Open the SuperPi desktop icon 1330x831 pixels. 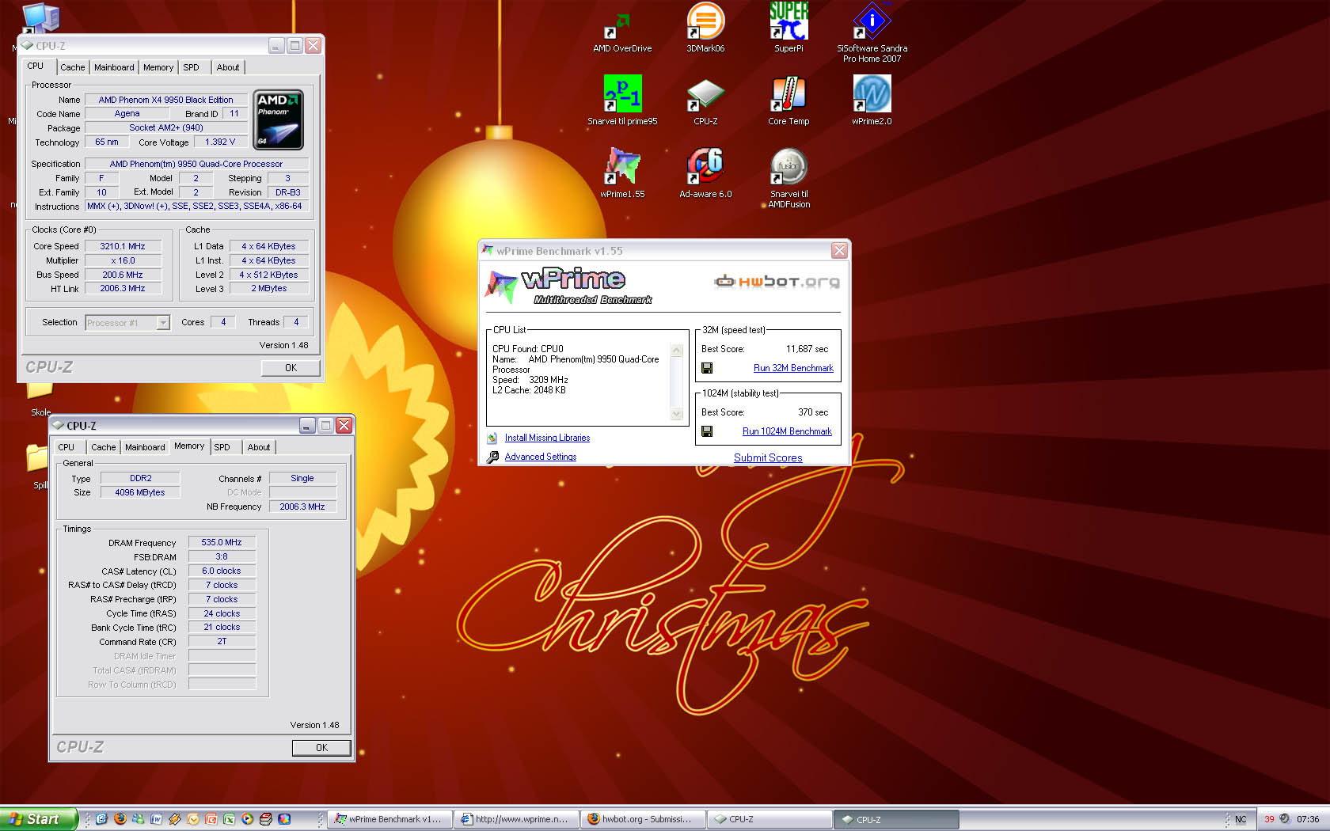pos(788,28)
